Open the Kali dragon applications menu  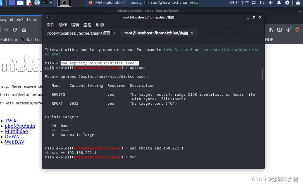[1, 3]
